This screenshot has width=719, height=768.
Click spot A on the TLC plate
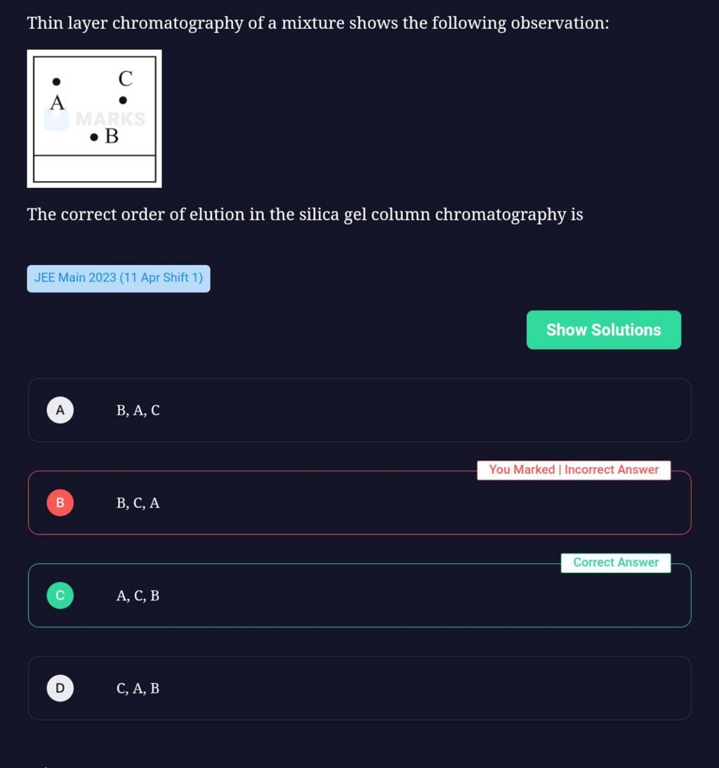click(56, 81)
